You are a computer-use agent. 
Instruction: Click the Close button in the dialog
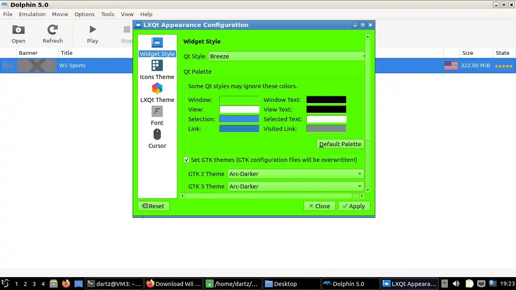click(x=320, y=206)
